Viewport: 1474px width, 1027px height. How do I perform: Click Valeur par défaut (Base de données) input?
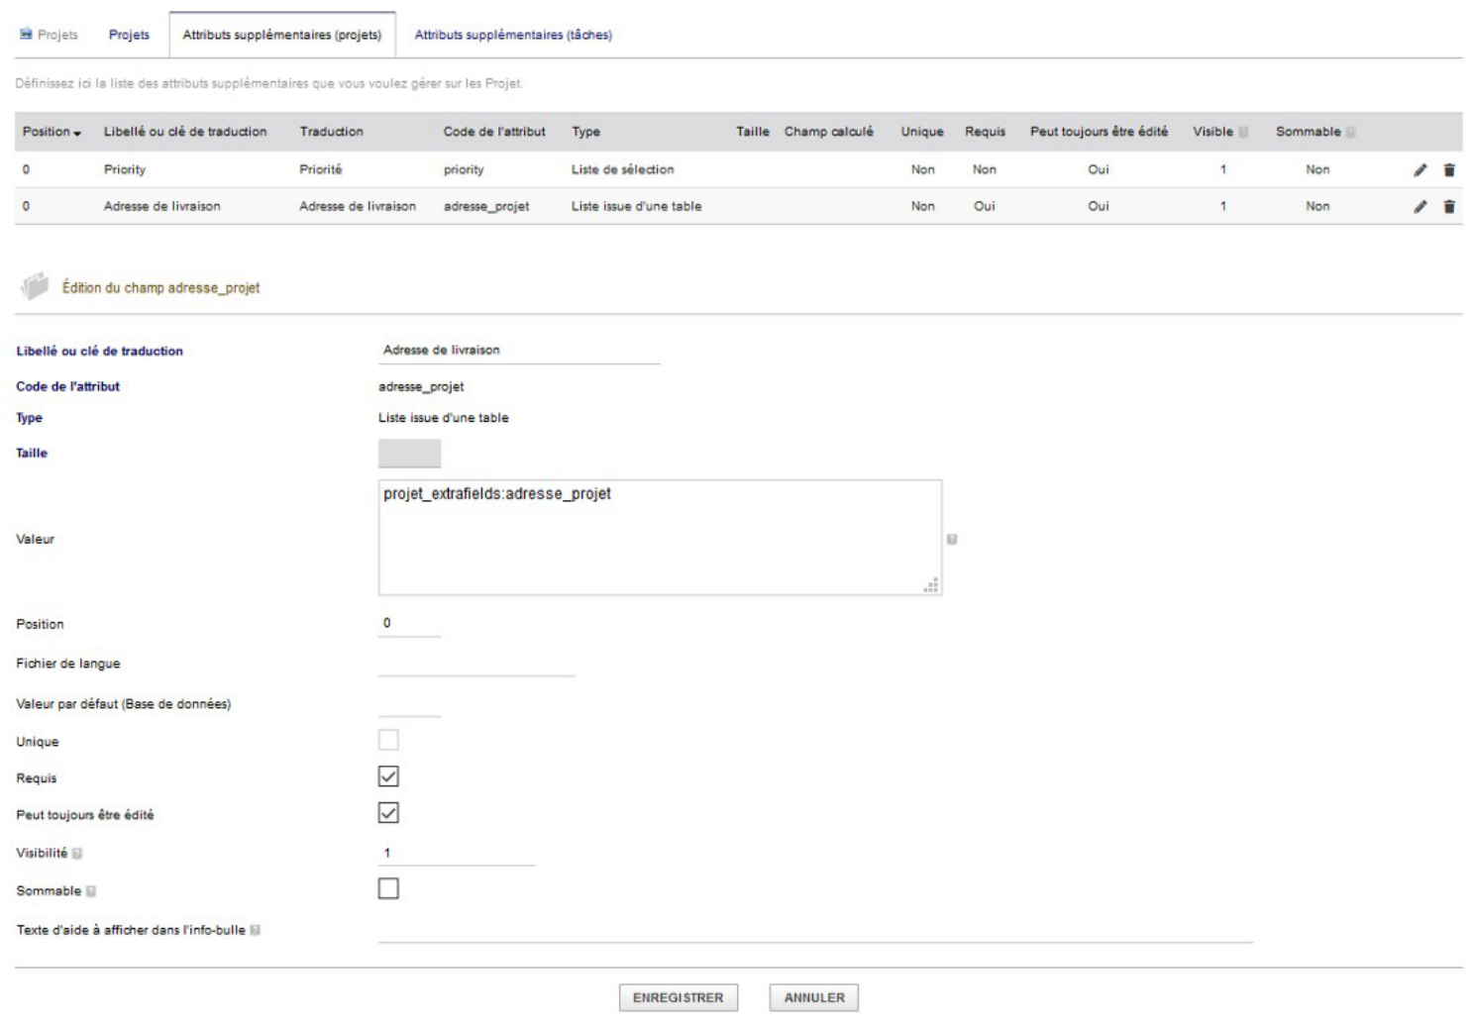pos(409,703)
